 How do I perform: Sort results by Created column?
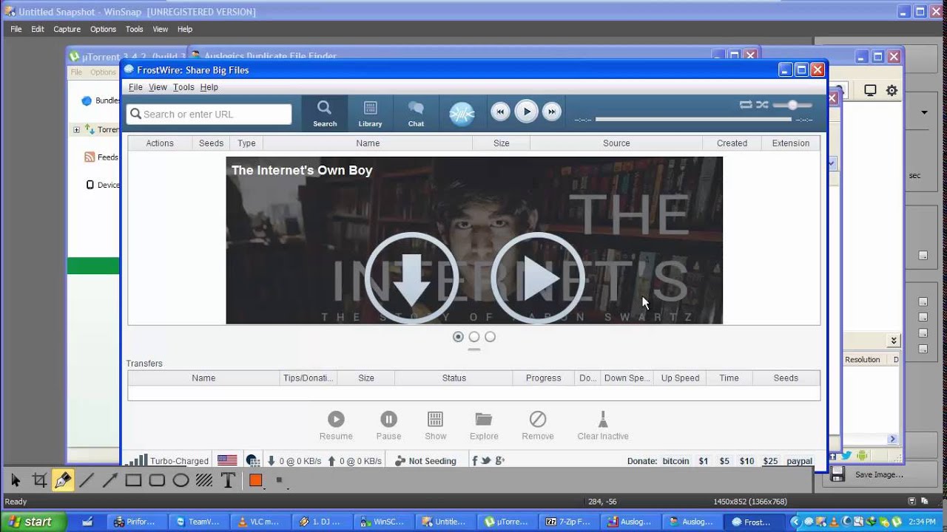click(x=732, y=143)
